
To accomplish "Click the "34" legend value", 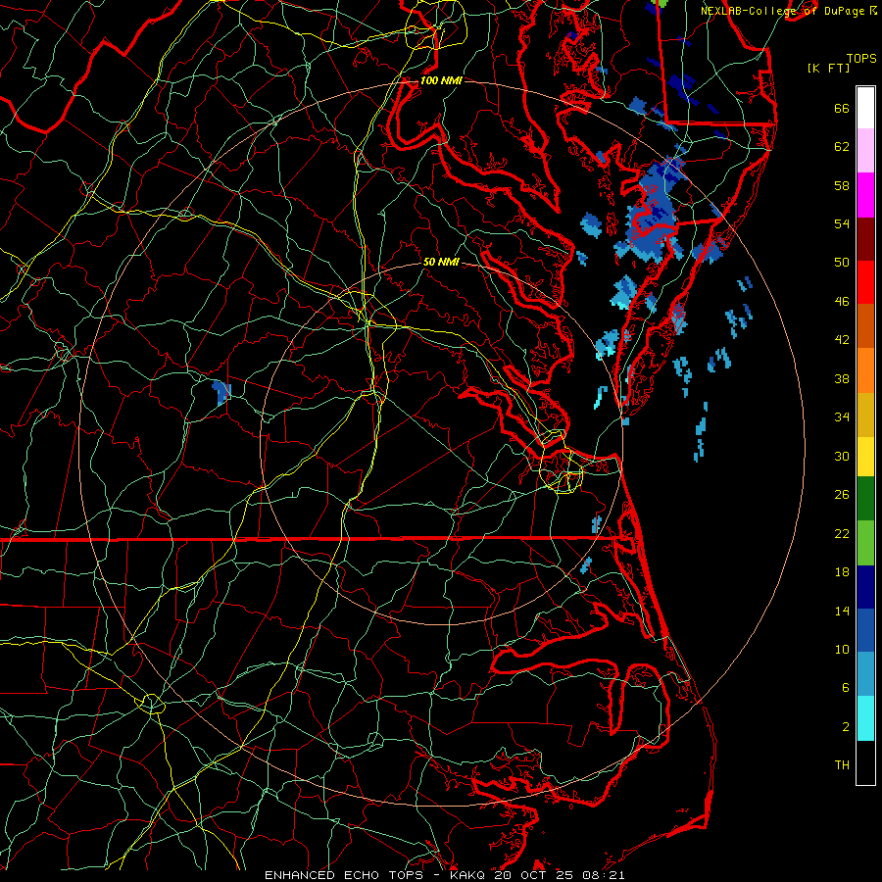I will 842,417.
